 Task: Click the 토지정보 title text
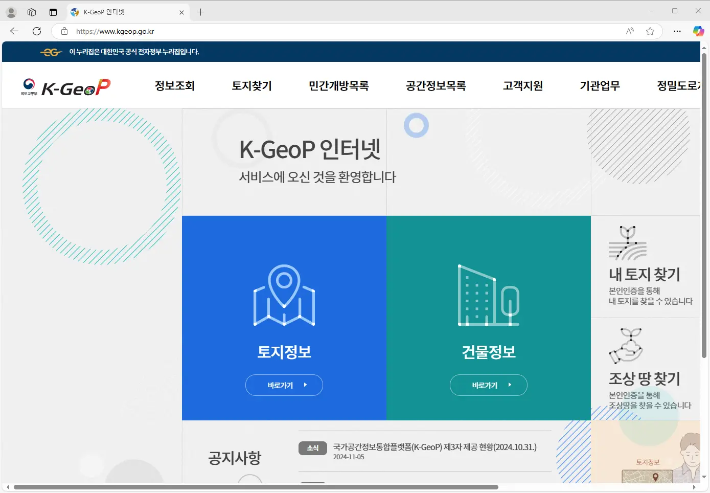click(284, 352)
